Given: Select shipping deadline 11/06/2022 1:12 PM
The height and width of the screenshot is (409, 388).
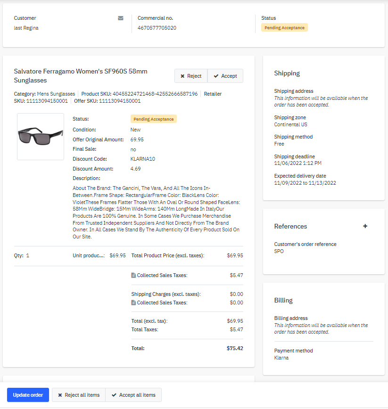Looking at the screenshot, I should (298, 163).
